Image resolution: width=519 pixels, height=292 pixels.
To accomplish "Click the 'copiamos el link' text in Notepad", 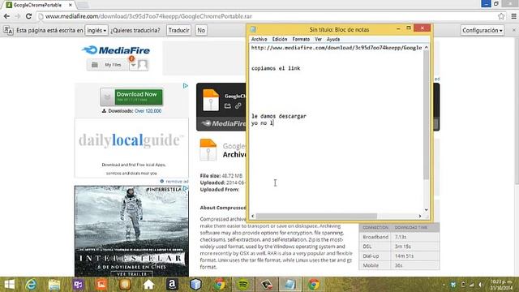I will 276,68.
